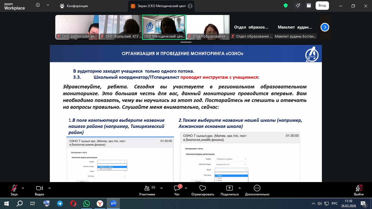Click the green encryption shield icon
The width and height of the screenshot is (372, 209).
point(286,5)
